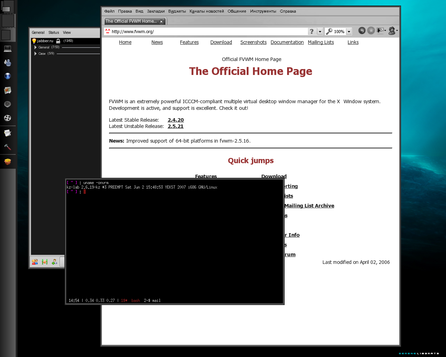Click the question mark search button in address bar
The width and height of the screenshot is (446, 357).
312,31
